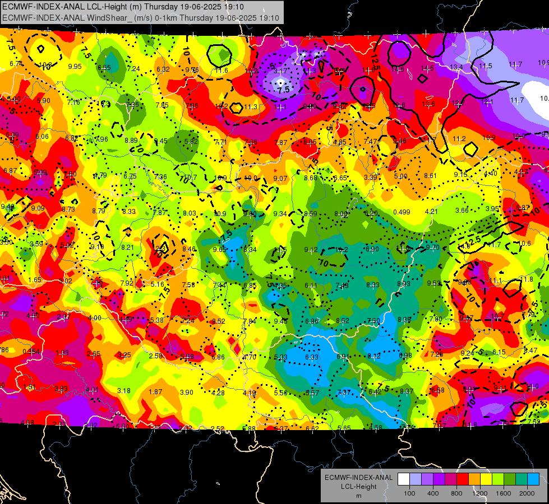
Task: Click the map value 8.93
Action: click(x=403, y=284)
